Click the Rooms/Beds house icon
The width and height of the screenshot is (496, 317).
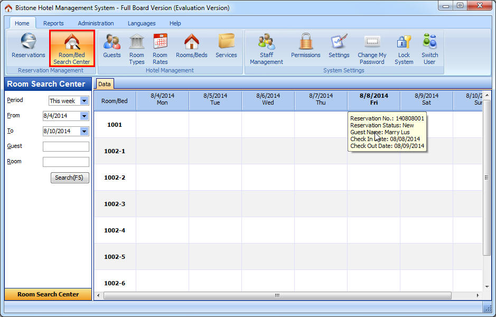point(191,46)
